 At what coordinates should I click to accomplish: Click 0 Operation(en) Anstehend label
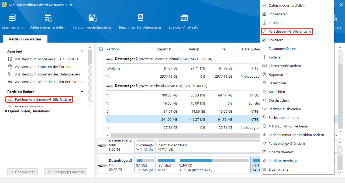(28, 111)
